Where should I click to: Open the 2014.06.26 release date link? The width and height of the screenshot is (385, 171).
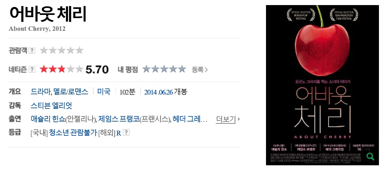pos(158,92)
